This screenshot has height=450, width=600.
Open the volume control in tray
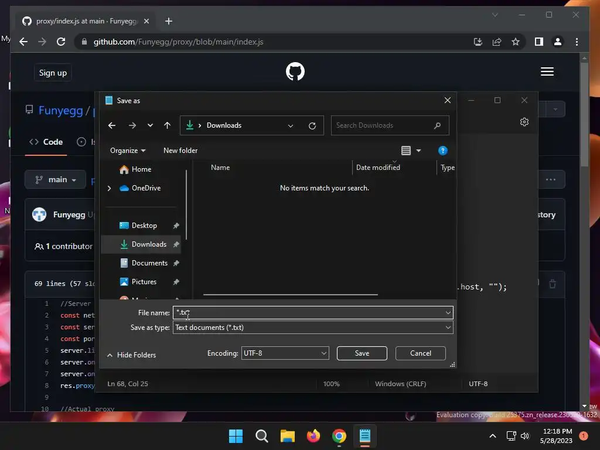click(x=525, y=436)
